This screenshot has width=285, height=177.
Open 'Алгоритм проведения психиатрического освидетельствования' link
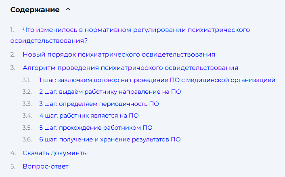pos(130,68)
